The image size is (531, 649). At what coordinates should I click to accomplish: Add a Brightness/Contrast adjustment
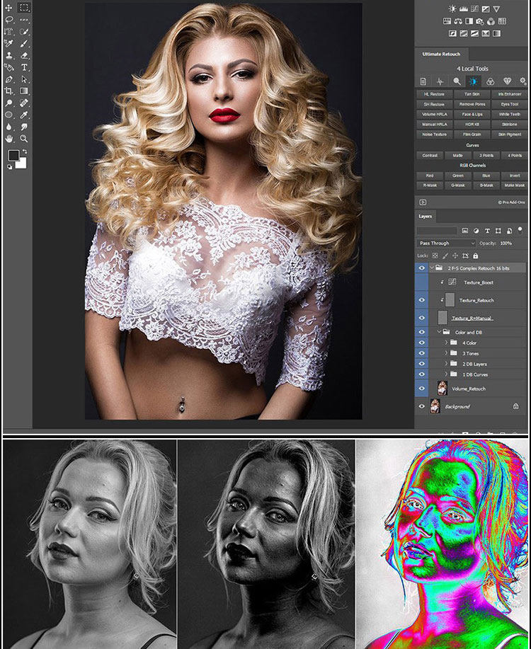[x=452, y=8]
